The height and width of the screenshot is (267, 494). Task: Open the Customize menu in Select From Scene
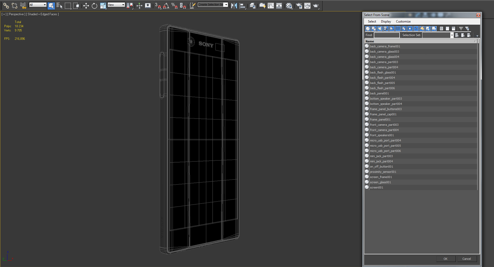click(403, 21)
